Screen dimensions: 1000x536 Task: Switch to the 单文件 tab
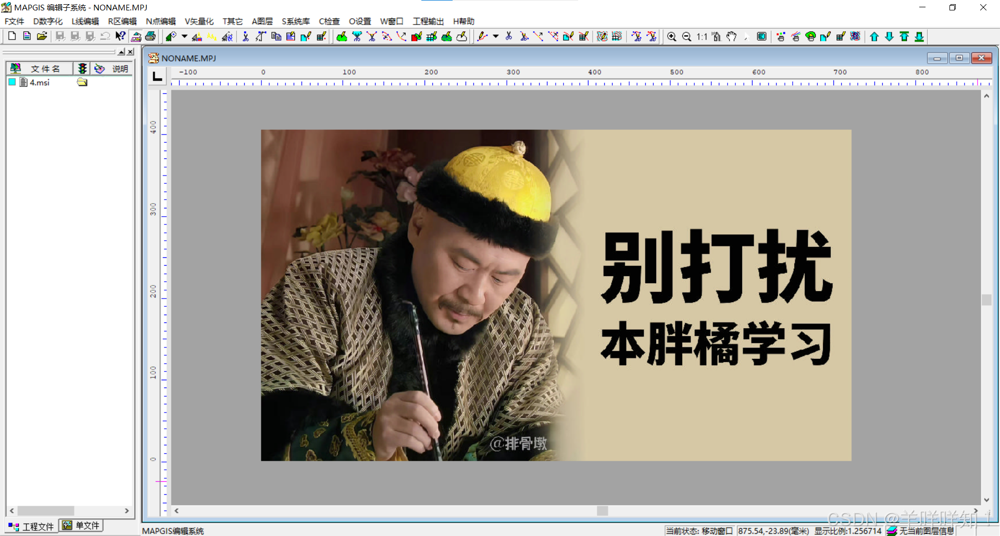[81, 526]
